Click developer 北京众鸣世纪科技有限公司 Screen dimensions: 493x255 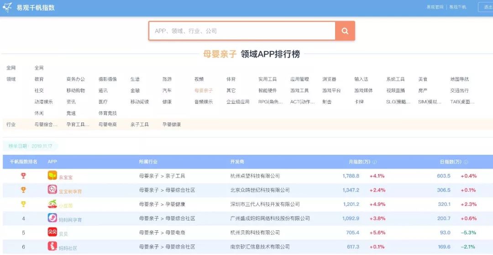[x=260, y=190]
